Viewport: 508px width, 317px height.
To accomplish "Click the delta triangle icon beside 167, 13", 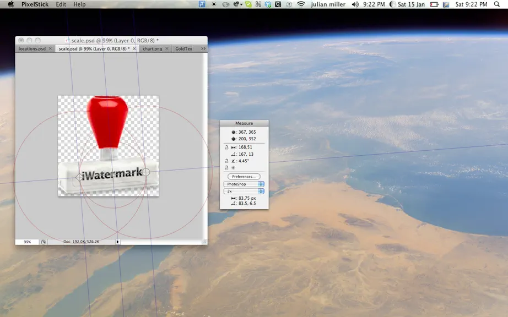I will (233, 154).
